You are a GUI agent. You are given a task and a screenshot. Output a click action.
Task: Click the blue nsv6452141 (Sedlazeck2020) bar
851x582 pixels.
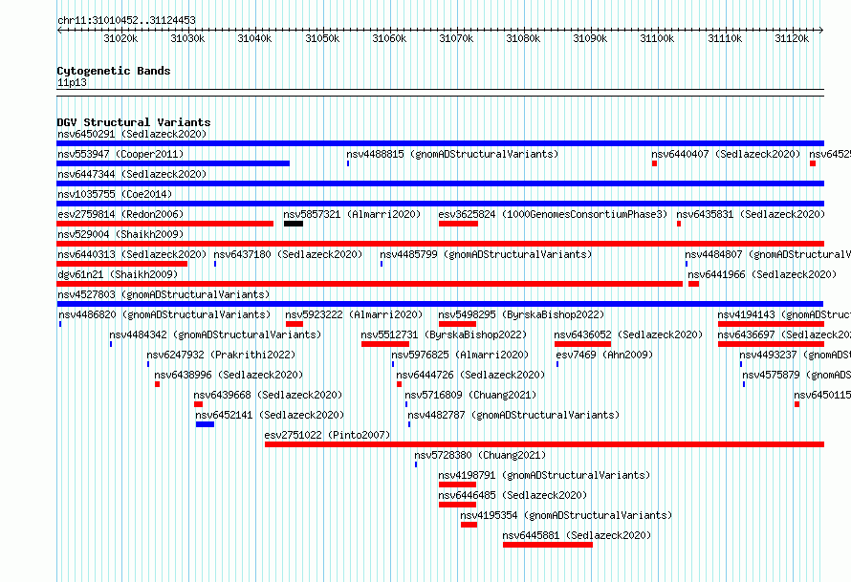click(206, 424)
